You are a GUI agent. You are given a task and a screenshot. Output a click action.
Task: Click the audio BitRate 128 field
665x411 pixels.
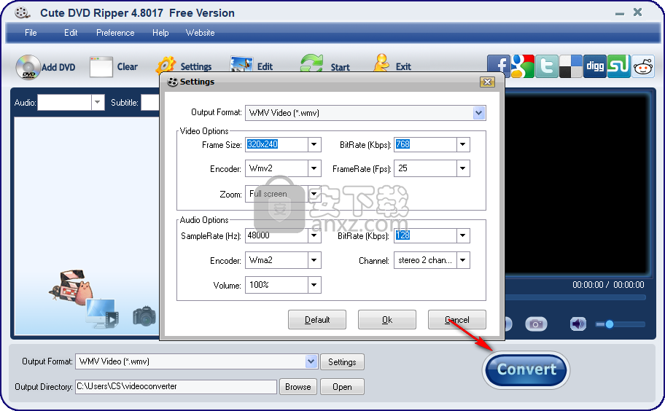coord(426,235)
